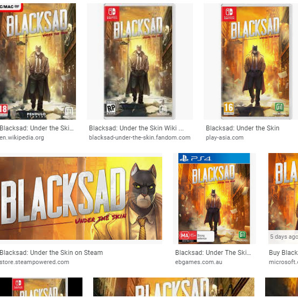
Task: Visit the store.steampowered.com source link
Action: [x=34, y=262]
